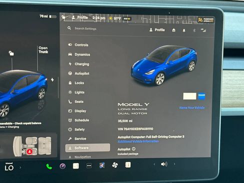Select Autopilot in the settings sidebar
244x183 pixels.
[78, 73]
